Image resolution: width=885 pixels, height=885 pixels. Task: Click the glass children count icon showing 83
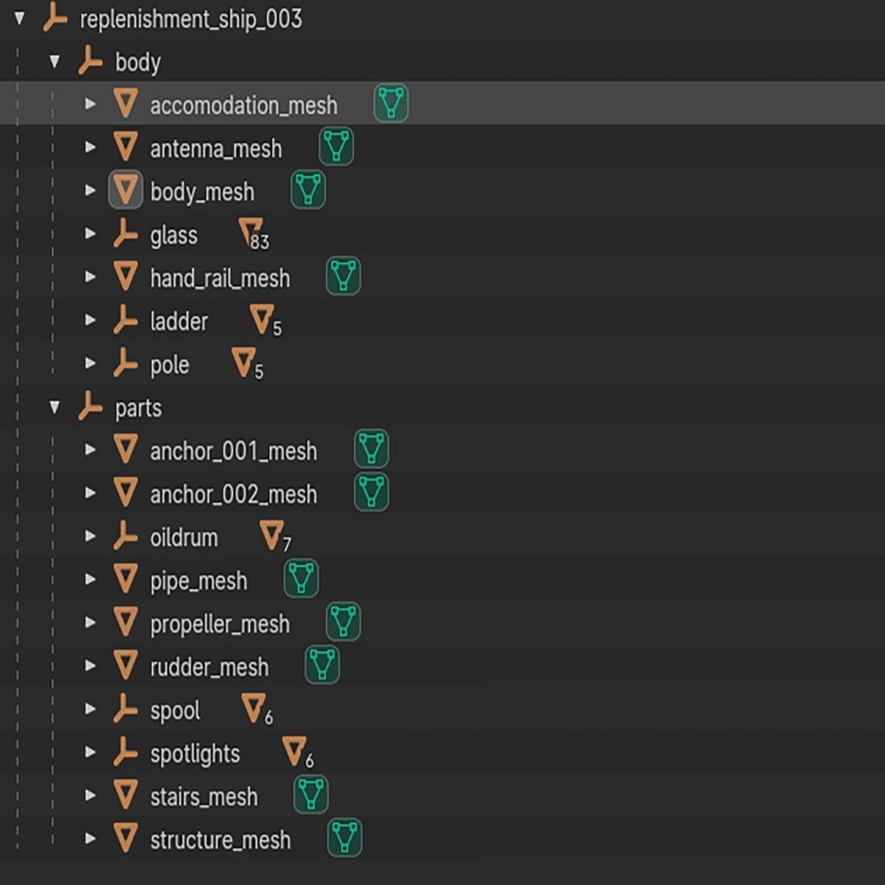click(x=254, y=235)
